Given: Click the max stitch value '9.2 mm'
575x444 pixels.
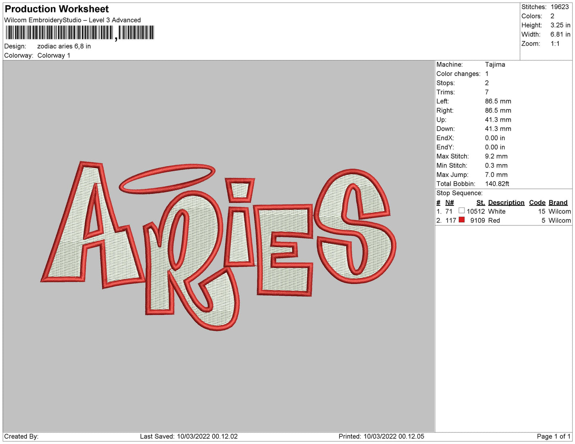Looking at the screenshot, I should point(496,156).
